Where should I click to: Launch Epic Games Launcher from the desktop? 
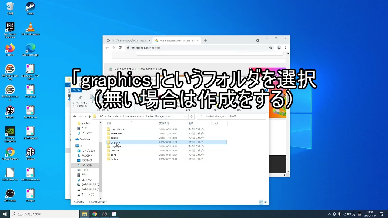[10, 30]
